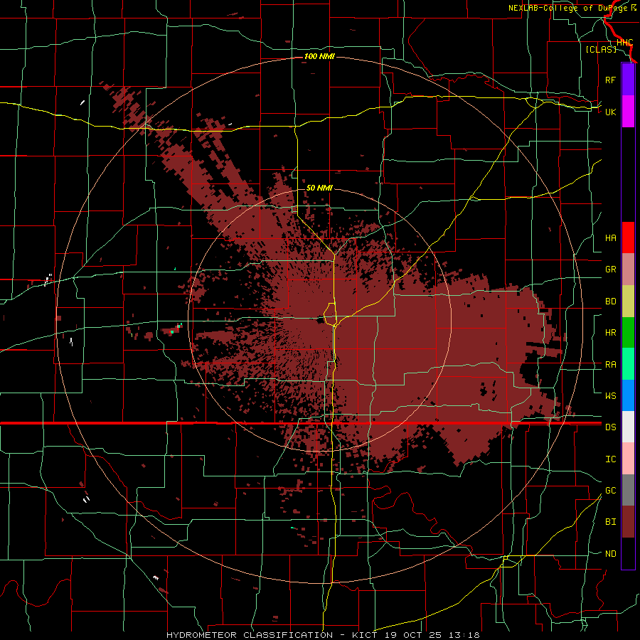
Task: Select the GC gray legend swatch
Action: point(628,490)
